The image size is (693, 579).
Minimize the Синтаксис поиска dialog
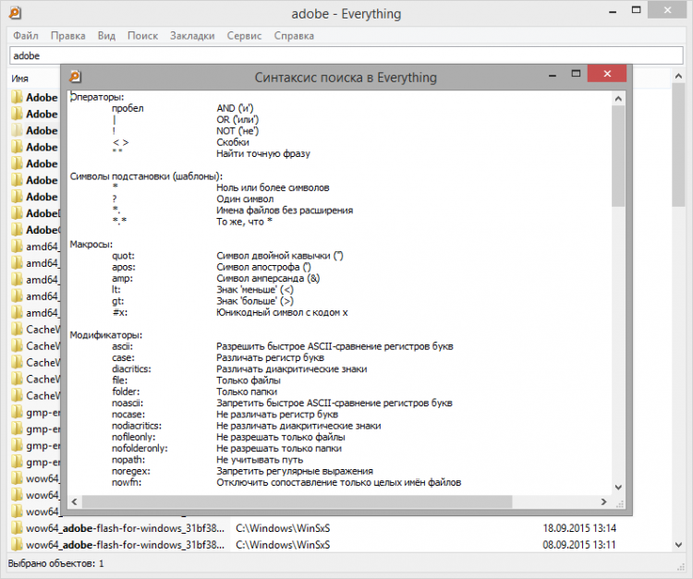[553, 75]
